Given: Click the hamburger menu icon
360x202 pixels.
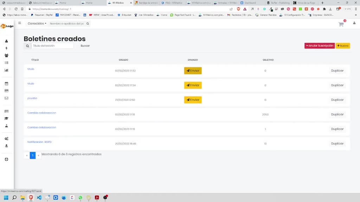Looking at the screenshot, I should (x=20, y=23).
